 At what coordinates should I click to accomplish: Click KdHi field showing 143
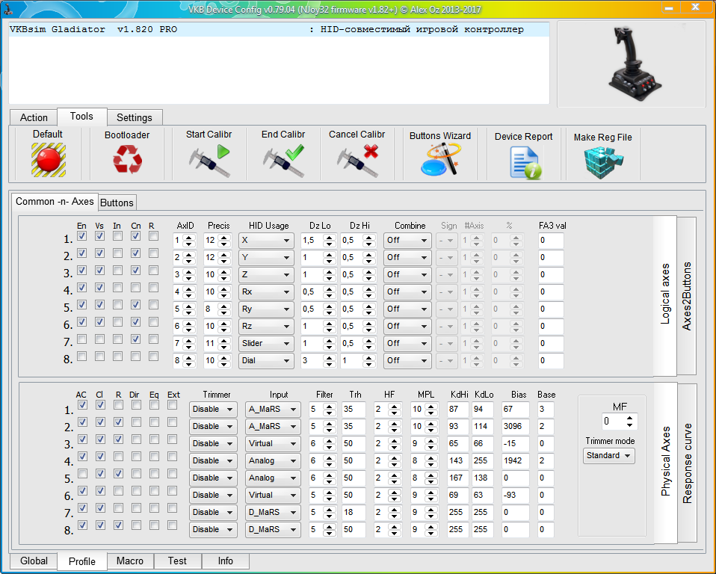click(x=458, y=460)
